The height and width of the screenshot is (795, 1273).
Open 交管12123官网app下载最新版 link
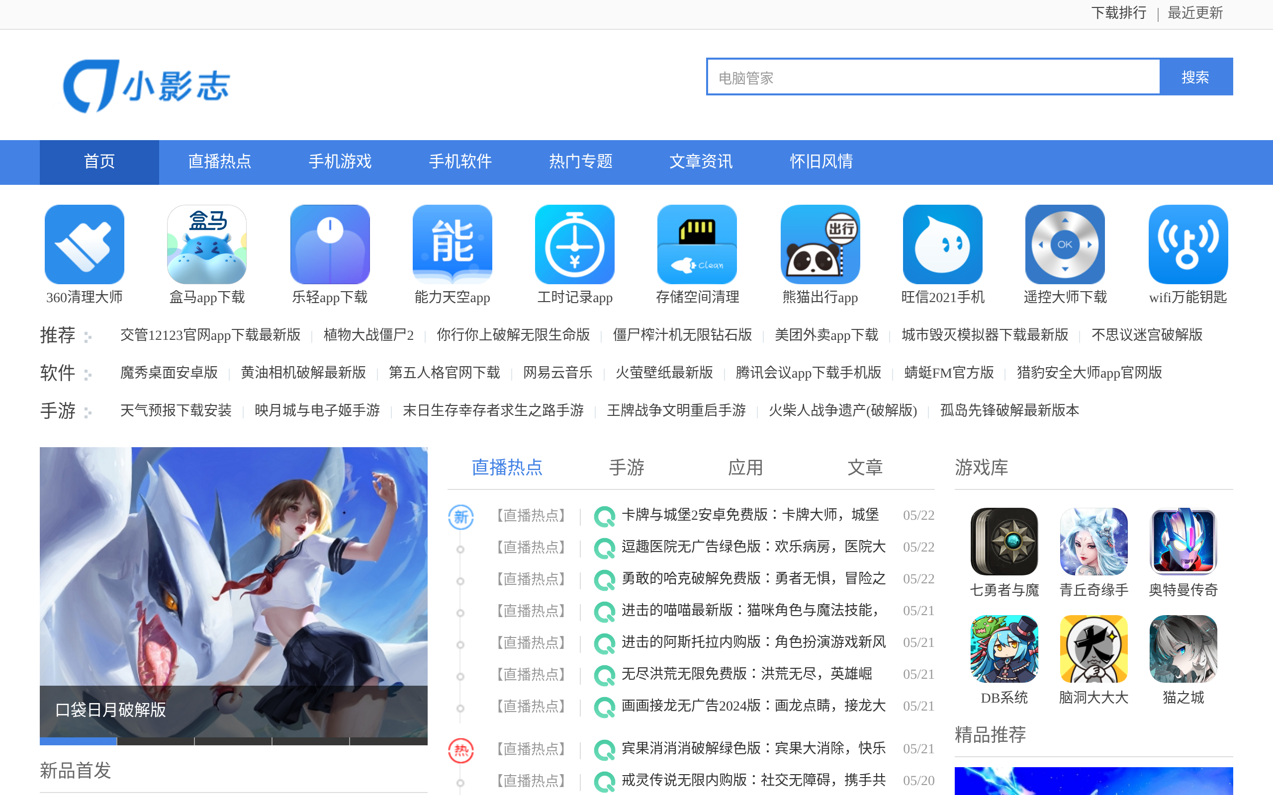coord(210,335)
